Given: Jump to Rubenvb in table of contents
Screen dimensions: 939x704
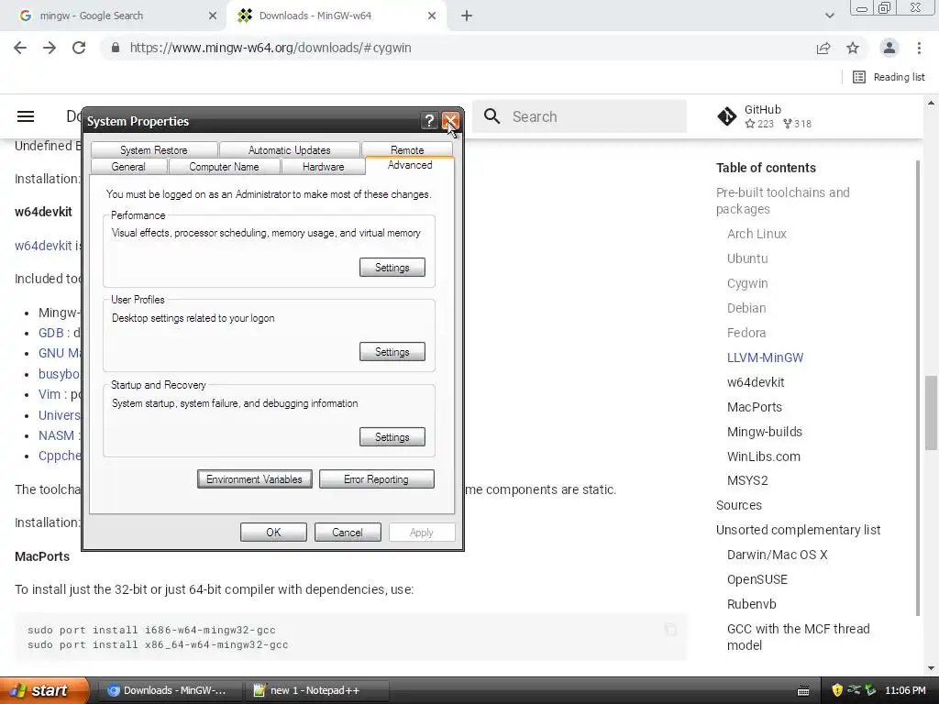Looking at the screenshot, I should pyautogui.click(x=751, y=604).
